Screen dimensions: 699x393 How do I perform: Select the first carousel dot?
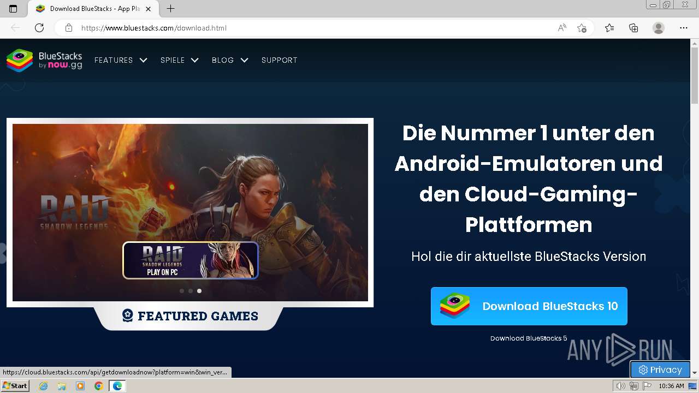coord(182,291)
